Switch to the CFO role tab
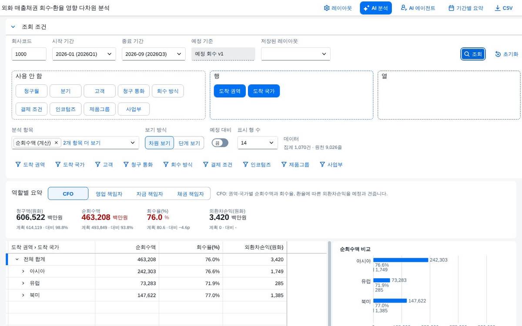The width and height of the screenshot is (522, 326). coord(68,194)
